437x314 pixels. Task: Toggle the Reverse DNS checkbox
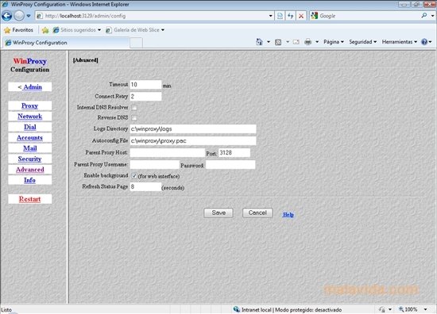(x=134, y=118)
